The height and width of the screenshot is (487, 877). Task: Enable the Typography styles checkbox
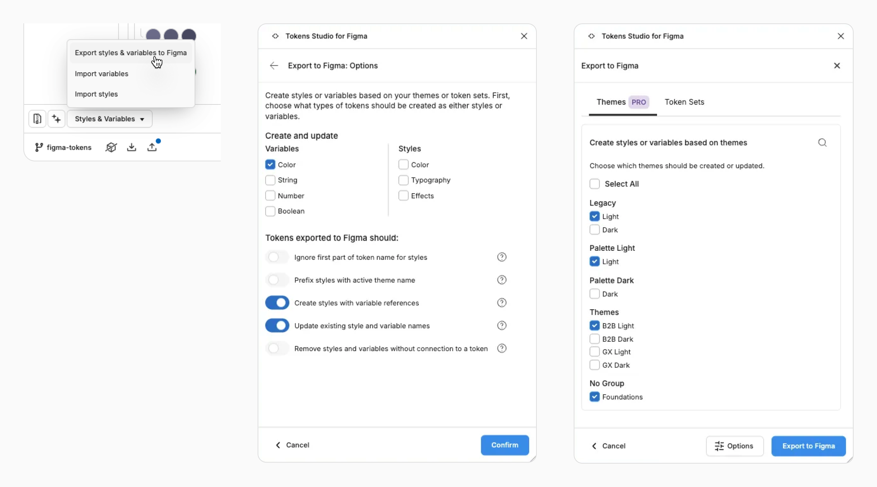click(403, 180)
